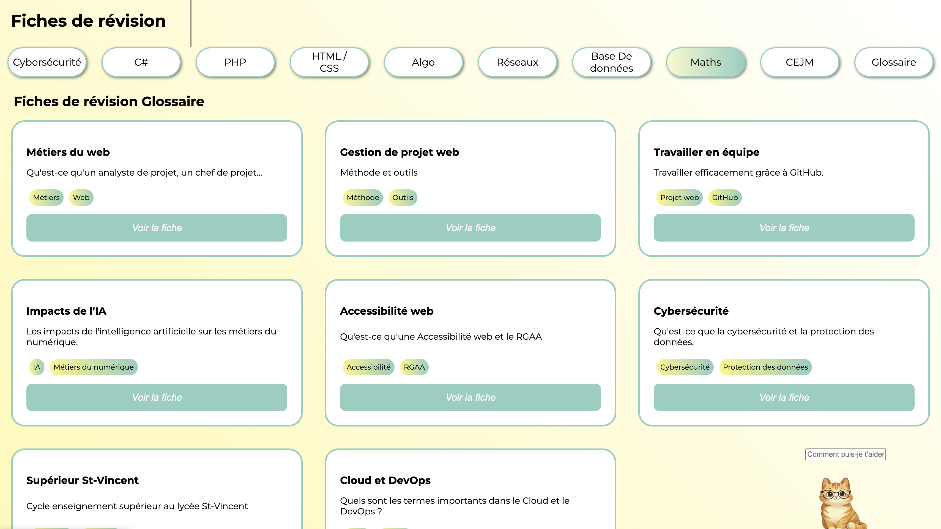
Task: Open the Métiers du web fiche
Action: click(157, 228)
